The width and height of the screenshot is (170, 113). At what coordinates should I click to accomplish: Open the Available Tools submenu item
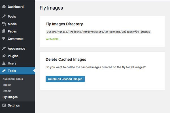[13, 79]
